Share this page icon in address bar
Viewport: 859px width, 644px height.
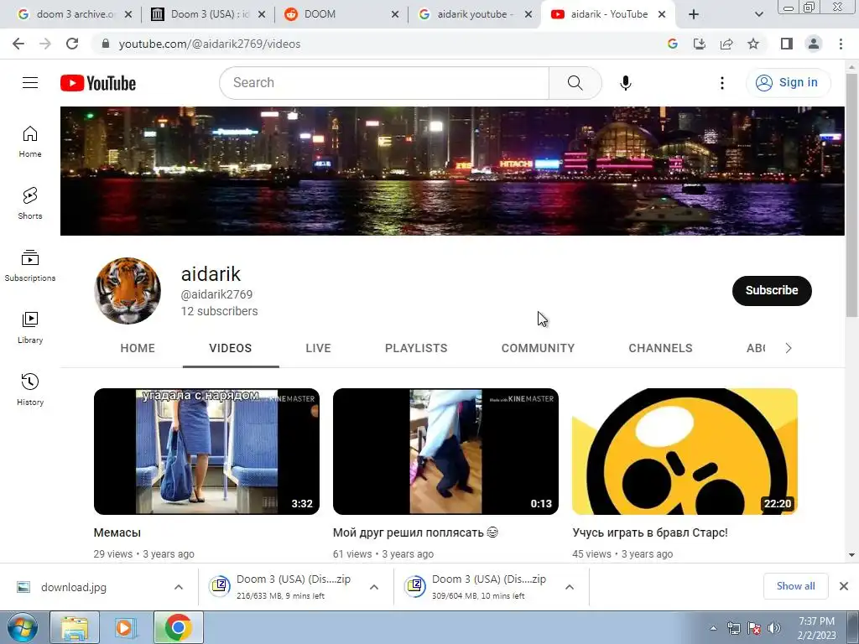726,44
